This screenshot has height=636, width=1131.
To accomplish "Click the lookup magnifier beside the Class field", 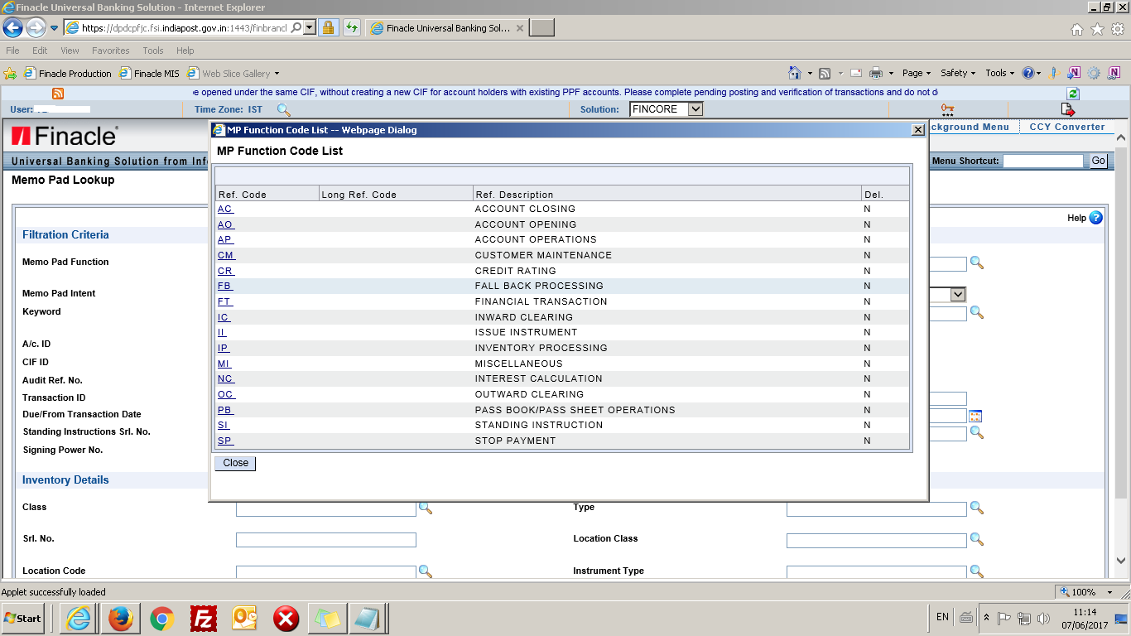I will (x=426, y=508).
